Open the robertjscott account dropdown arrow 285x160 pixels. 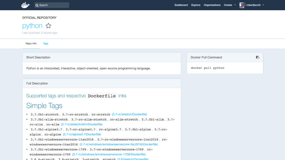(263, 5)
